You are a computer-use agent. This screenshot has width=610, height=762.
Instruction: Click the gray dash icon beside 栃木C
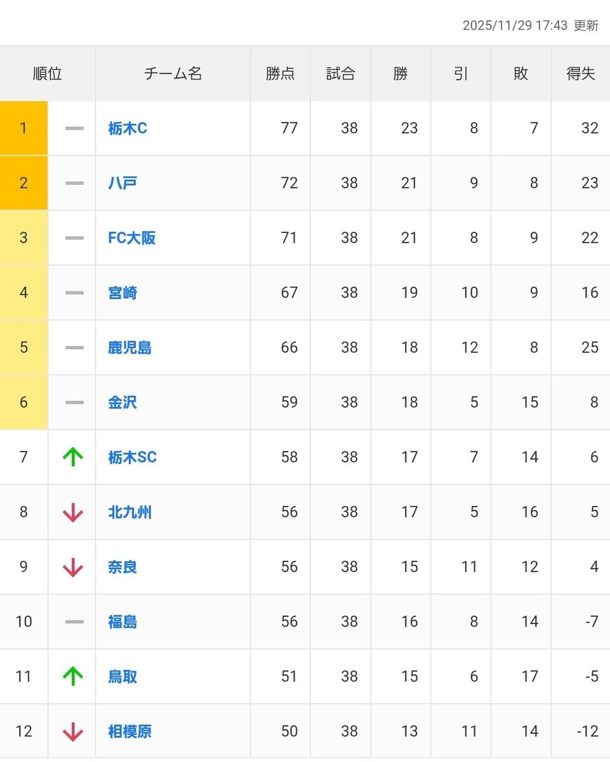pos(74,128)
